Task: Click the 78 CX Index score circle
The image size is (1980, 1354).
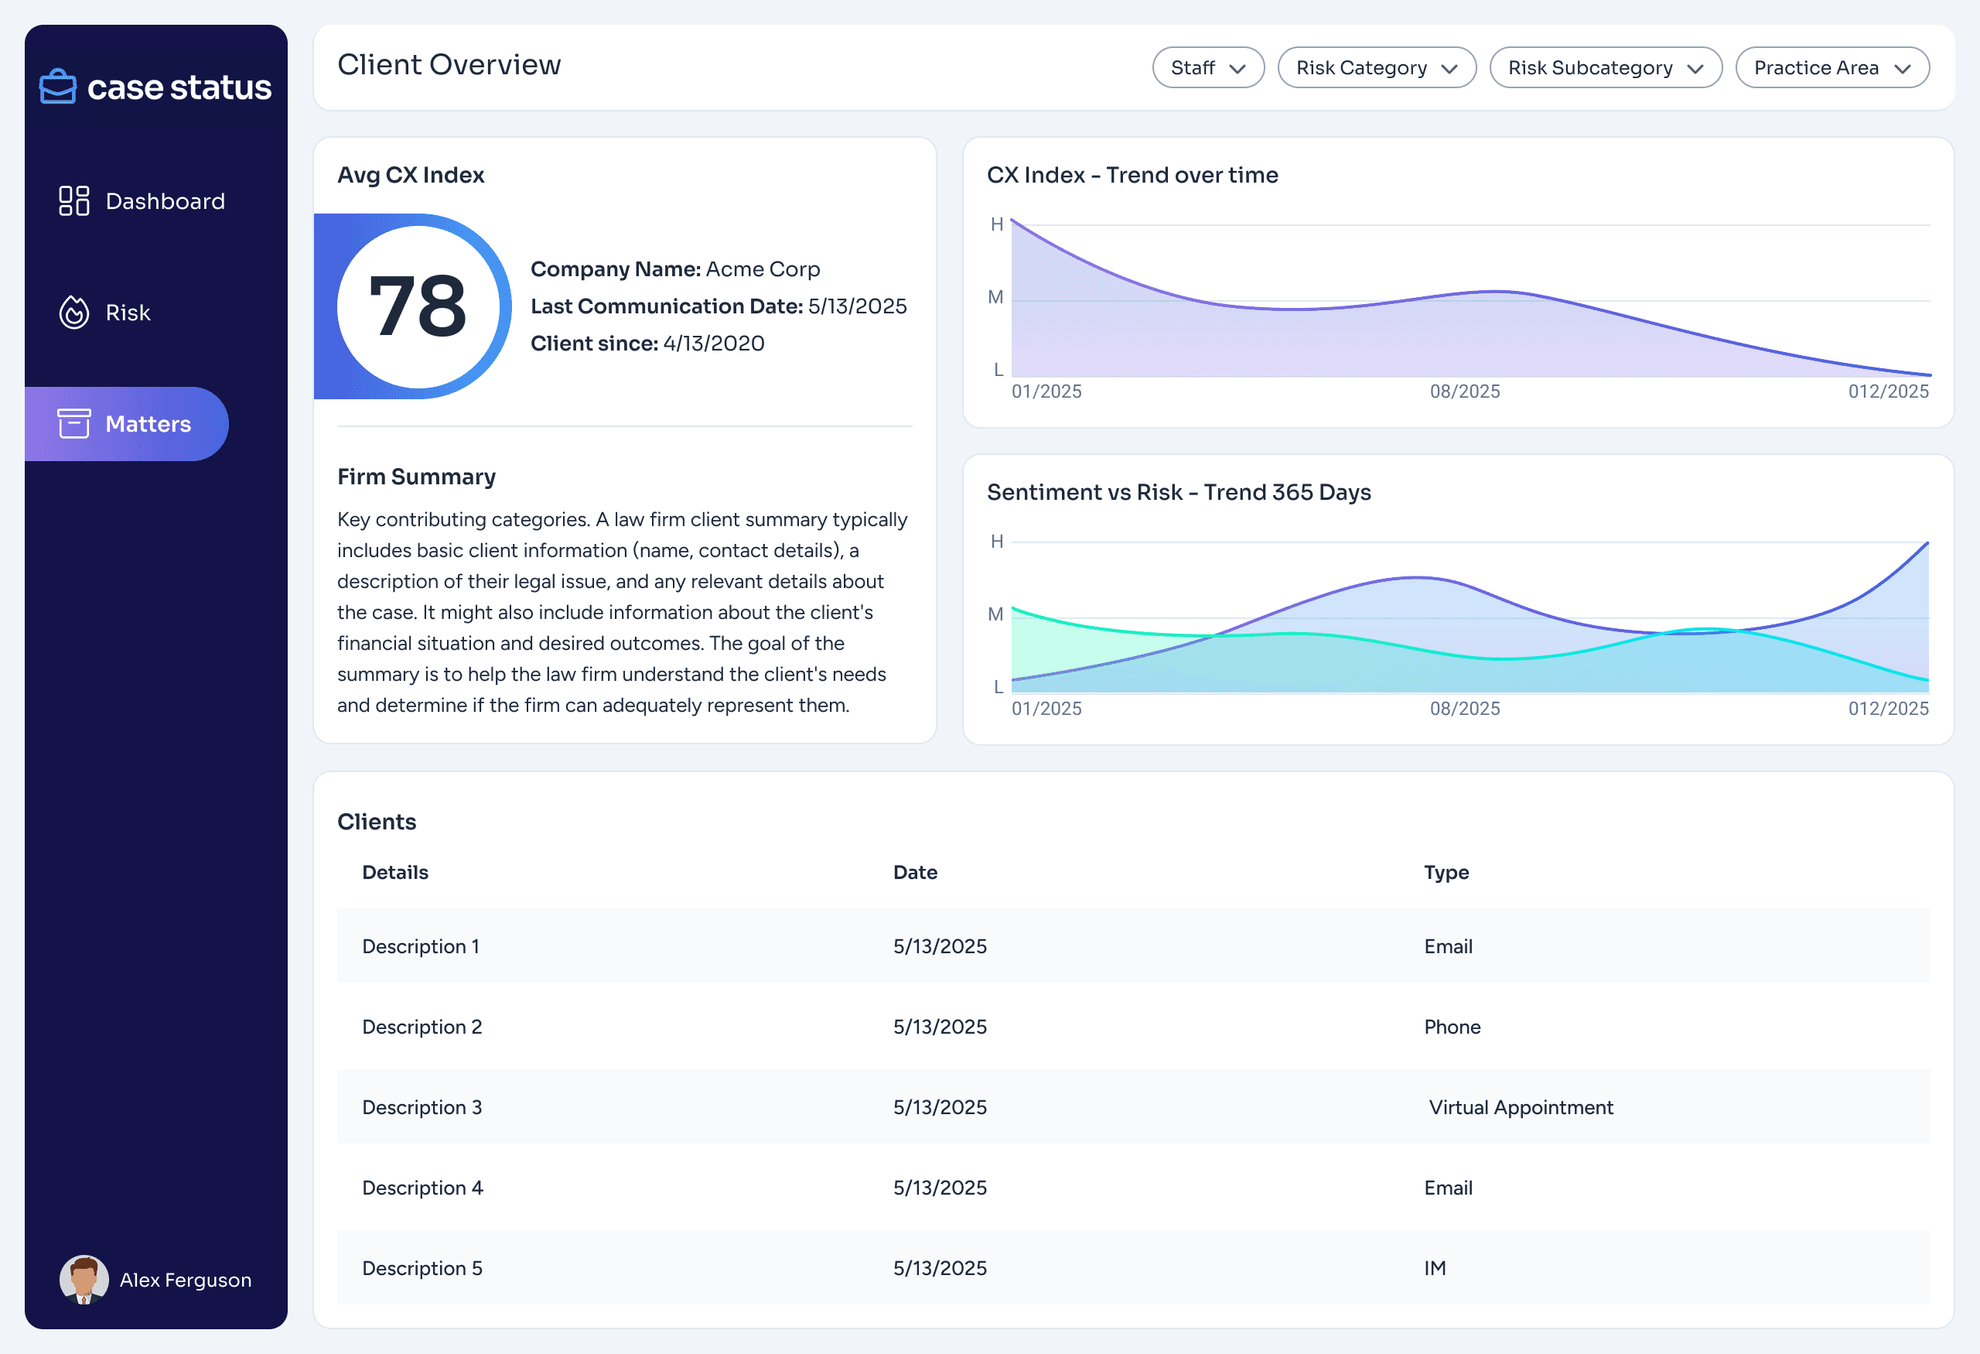Action: click(418, 306)
